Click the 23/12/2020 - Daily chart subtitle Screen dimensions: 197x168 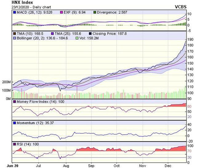31,7
